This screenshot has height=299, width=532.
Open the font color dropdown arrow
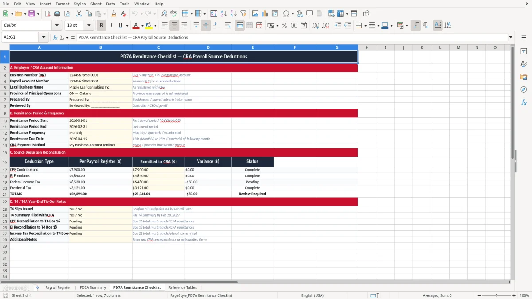click(141, 26)
